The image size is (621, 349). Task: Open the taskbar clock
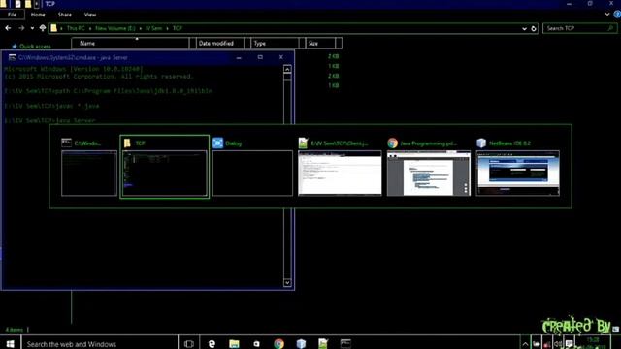[x=593, y=343]
